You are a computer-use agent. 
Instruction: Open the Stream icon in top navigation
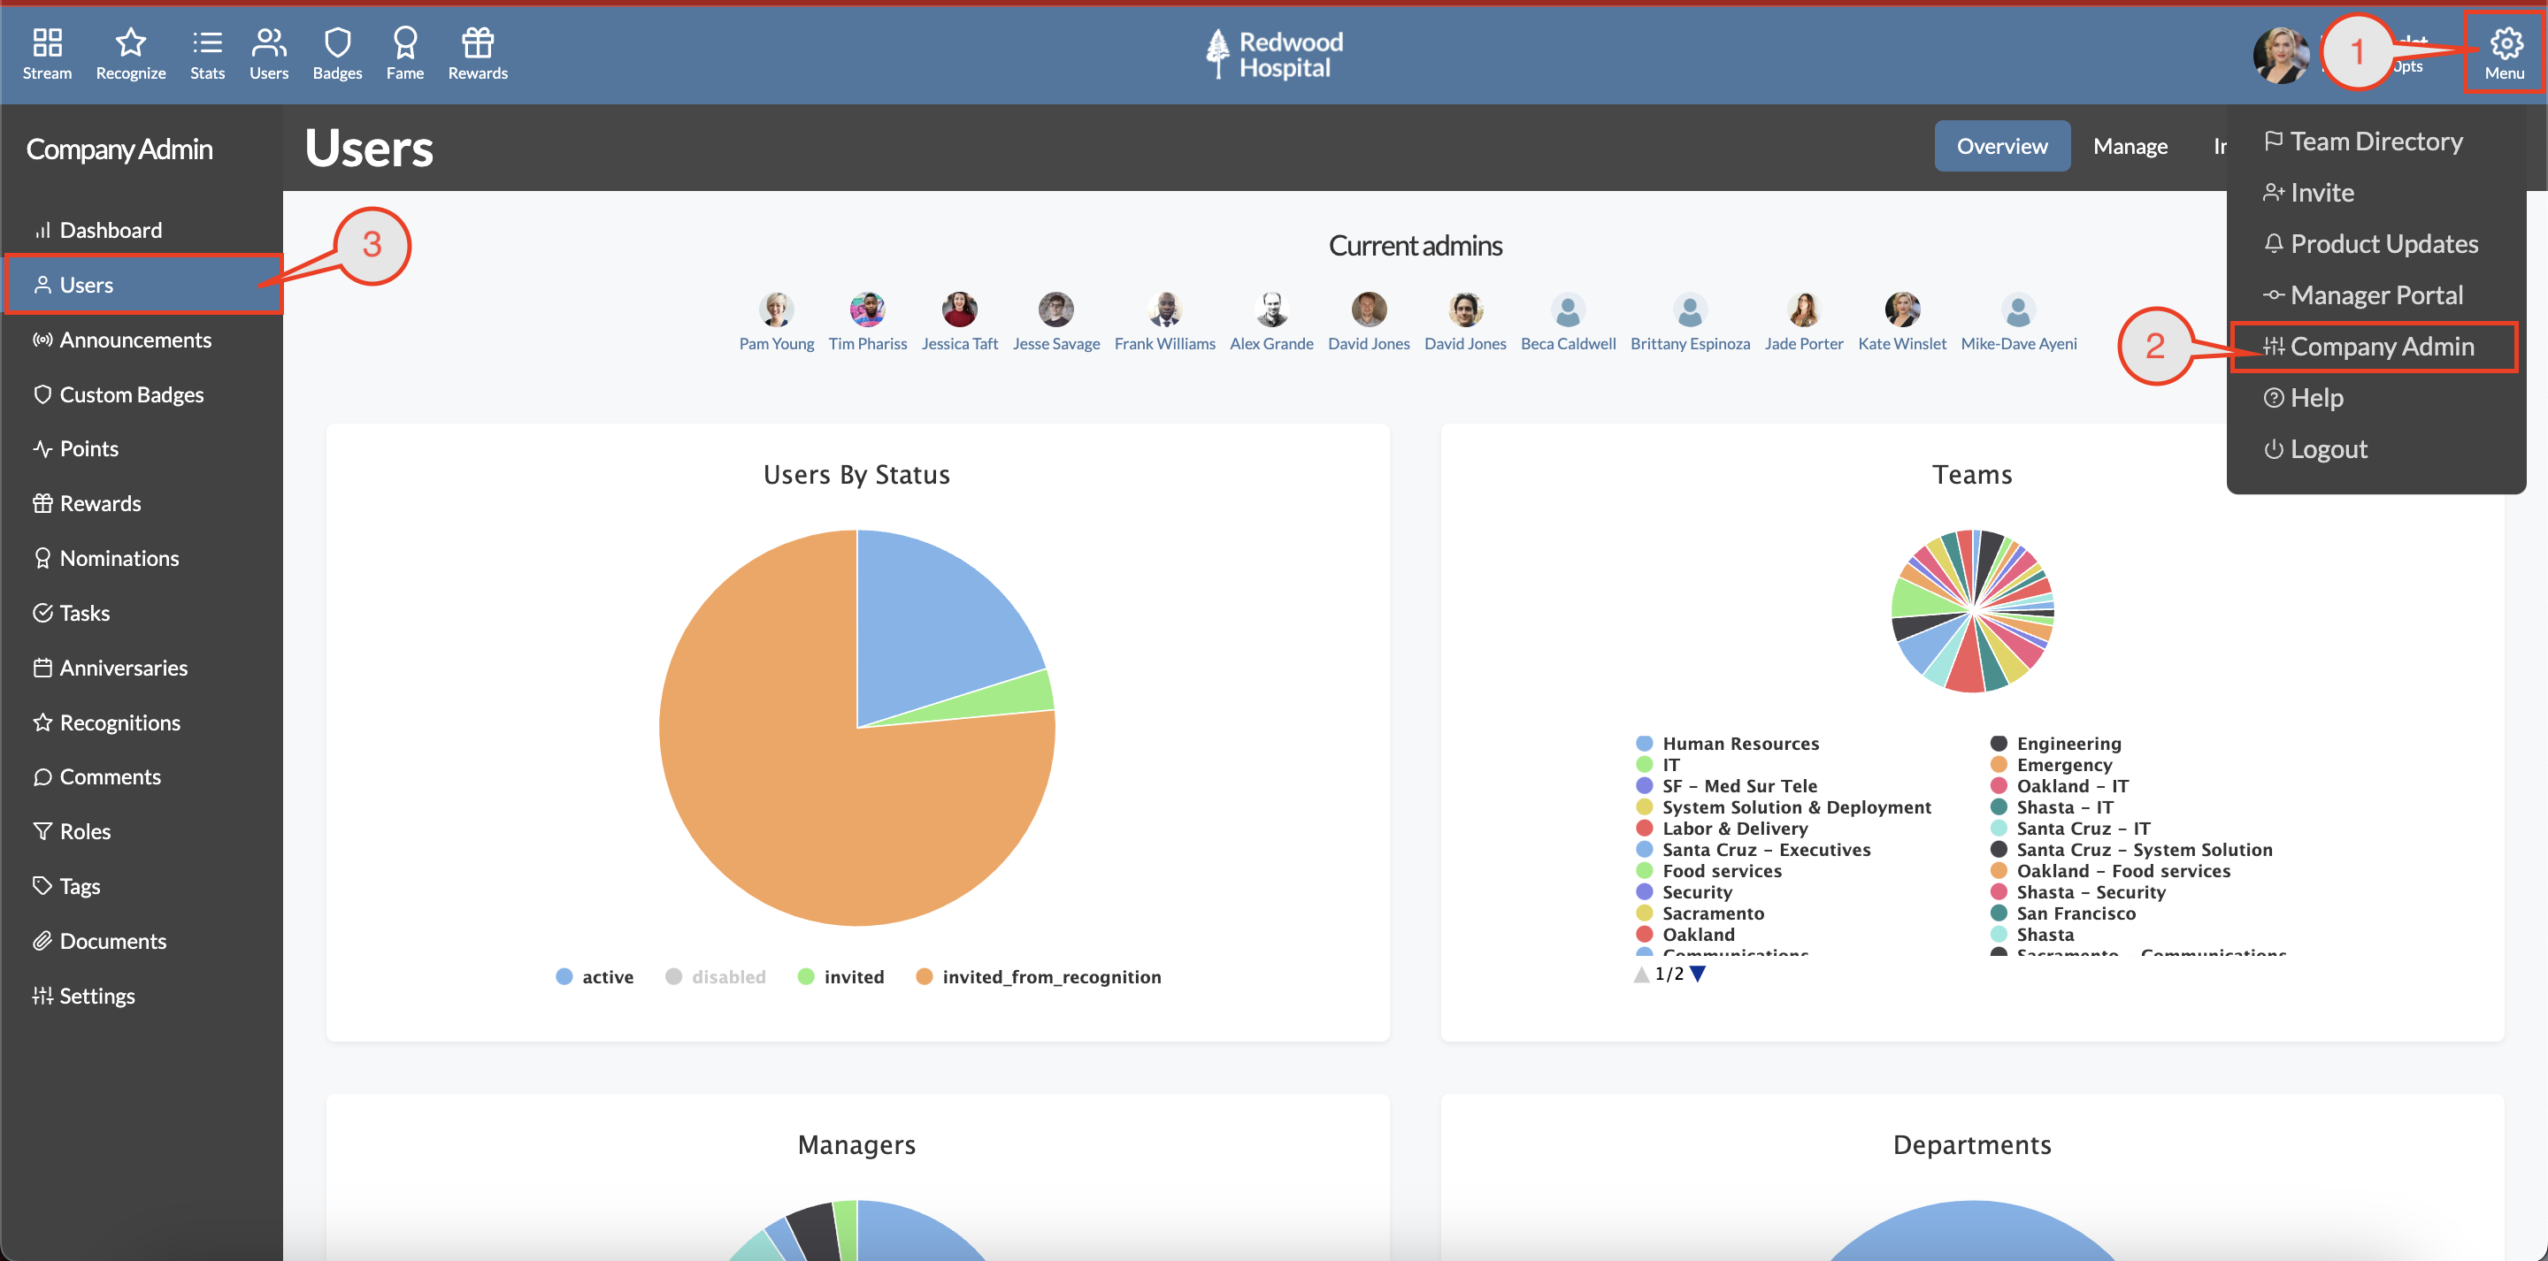point(48,55)
